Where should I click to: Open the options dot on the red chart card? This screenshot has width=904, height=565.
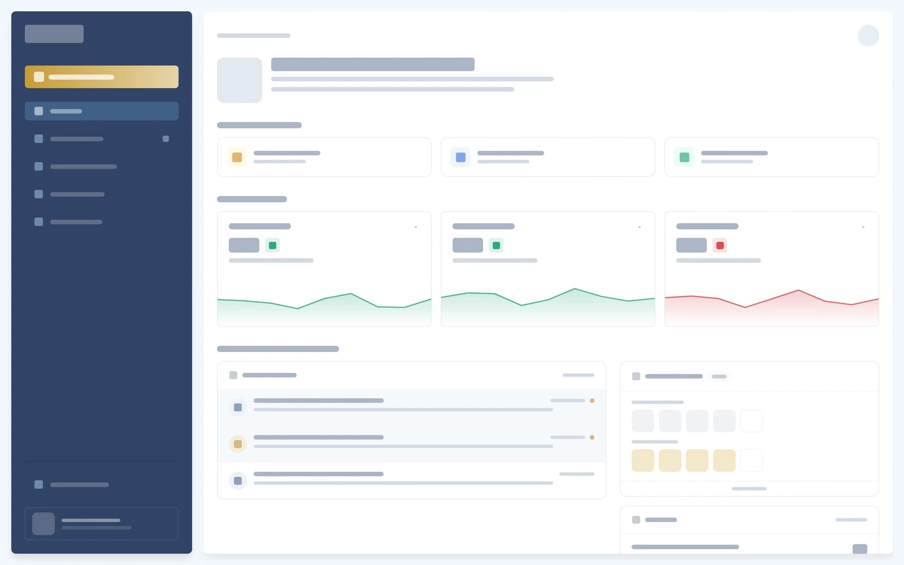pos(863,227)
